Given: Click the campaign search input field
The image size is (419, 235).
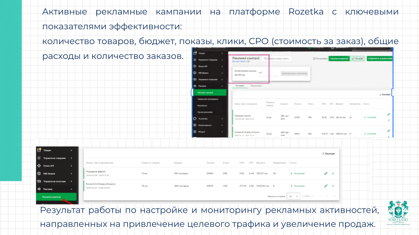Looking at the screenshot, I should [278, 58].
